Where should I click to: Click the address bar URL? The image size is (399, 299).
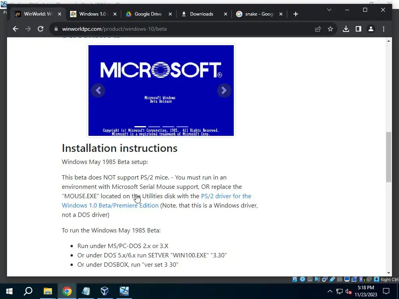point(115,29)
